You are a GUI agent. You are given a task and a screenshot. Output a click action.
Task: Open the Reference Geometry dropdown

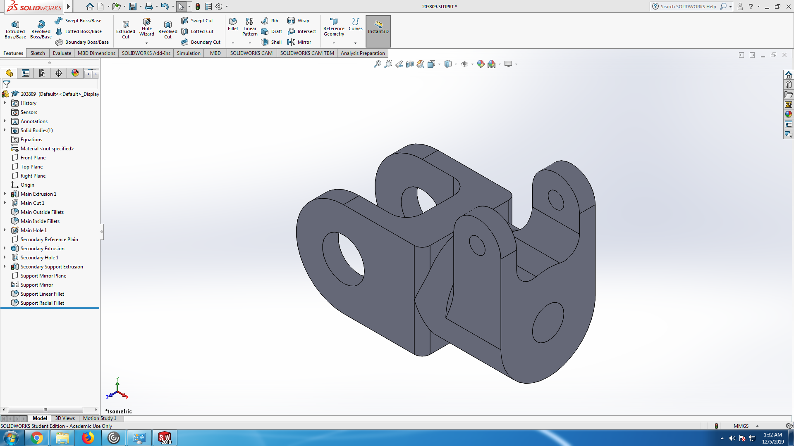coord(334,43)
